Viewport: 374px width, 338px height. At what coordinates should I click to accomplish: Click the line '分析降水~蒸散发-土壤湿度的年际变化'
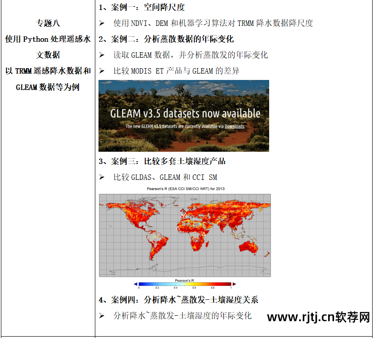point(182,316)
